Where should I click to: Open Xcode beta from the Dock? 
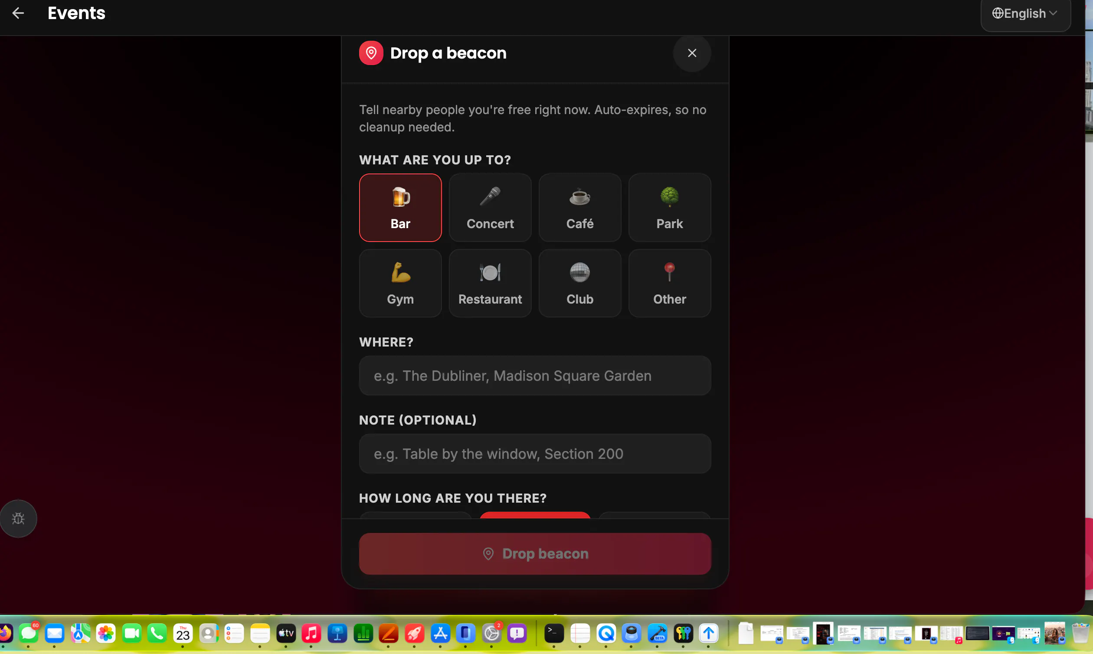[658, 634]
